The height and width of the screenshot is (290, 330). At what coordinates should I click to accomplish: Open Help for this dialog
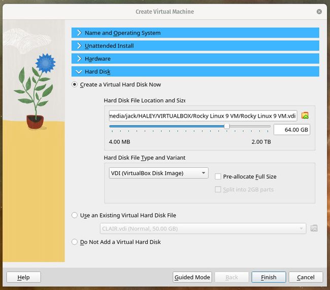pos(23,277)
